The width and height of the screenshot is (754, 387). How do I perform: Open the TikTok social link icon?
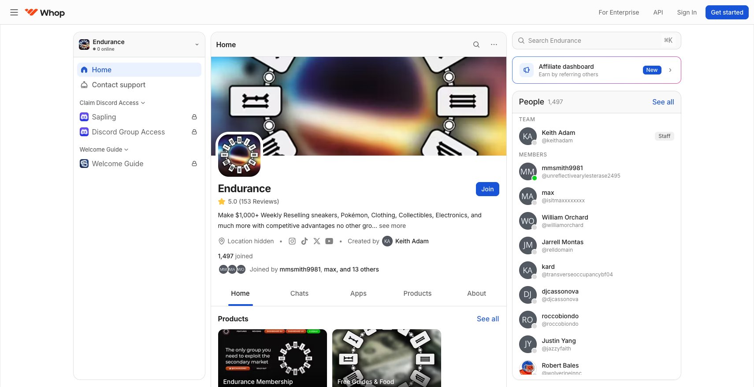point(304,241)
